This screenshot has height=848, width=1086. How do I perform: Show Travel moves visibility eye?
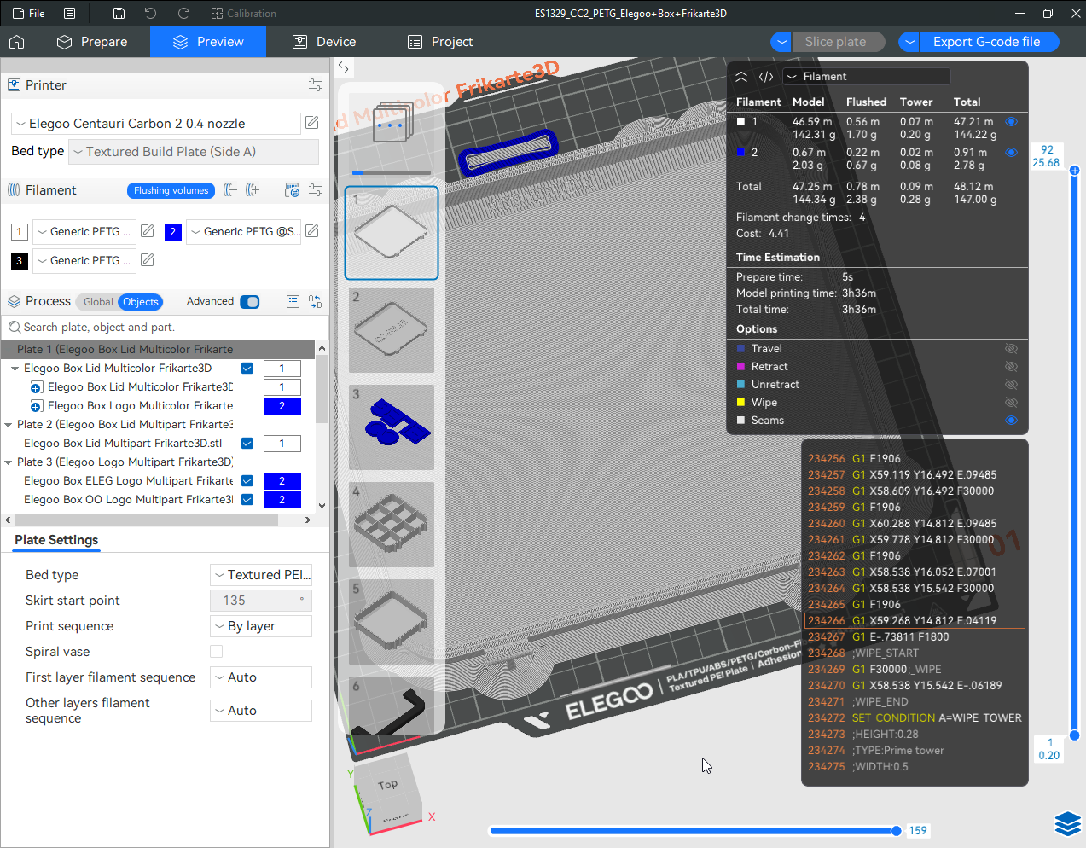(x=1011, y=349)
